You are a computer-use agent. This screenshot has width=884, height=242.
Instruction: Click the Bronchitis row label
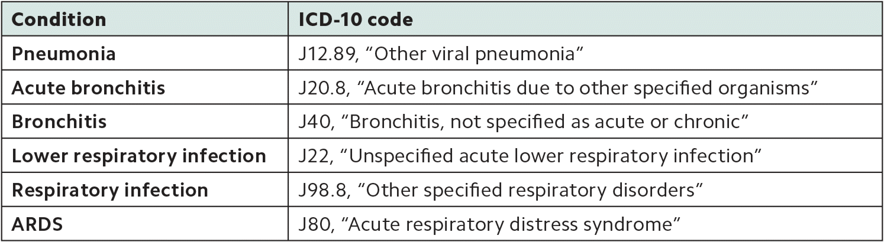[59, 122]
